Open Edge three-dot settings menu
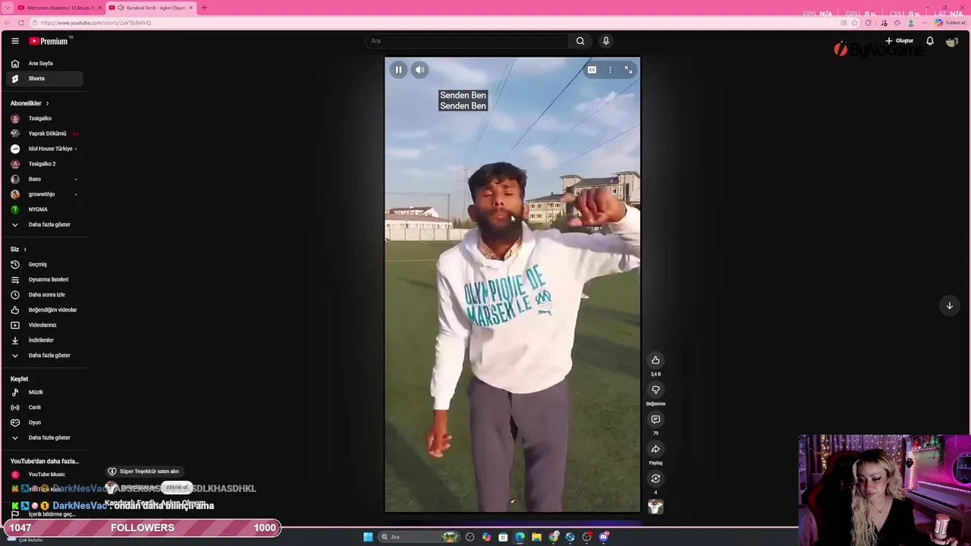Viewport: 971px width, 546px height. point(924,23)
